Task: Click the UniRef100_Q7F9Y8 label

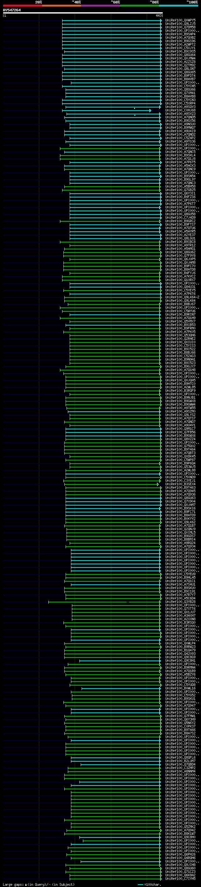Action: click(x=180, y=255)
